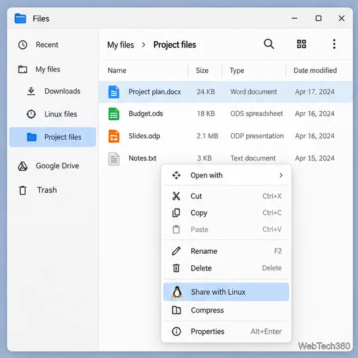Click the ODP presentation type cell
358x358 pixels.
pos(257,136)
